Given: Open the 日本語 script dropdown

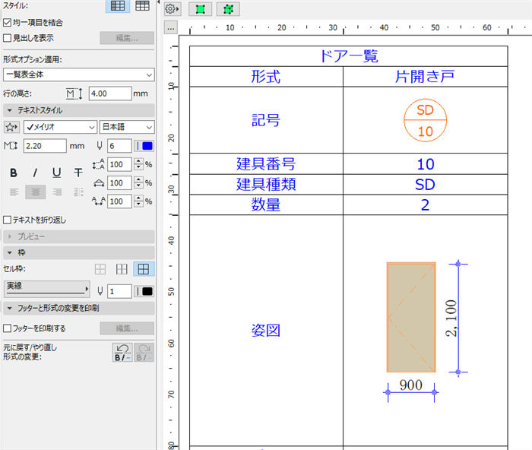Looking at the screenshot, I should 127,127.
